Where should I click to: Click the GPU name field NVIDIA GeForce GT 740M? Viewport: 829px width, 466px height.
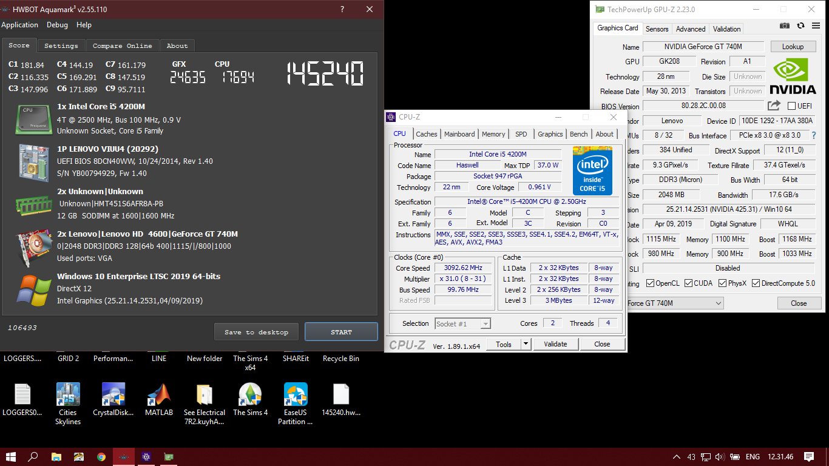click(x=703, y=47)
